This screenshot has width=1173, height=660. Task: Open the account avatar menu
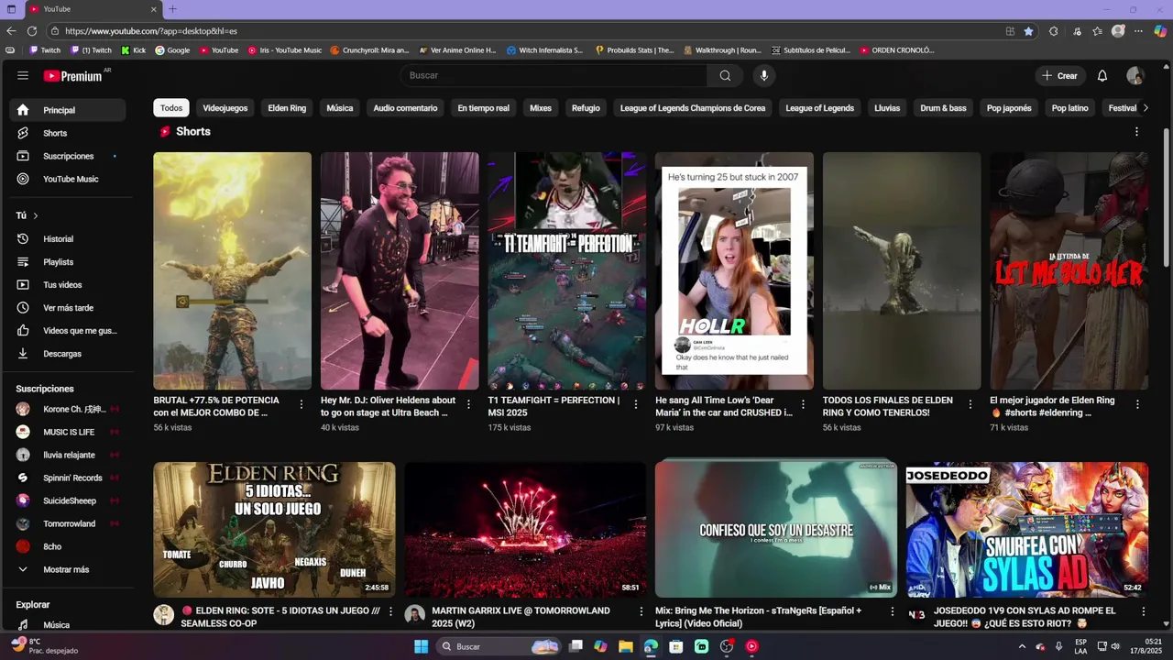click(1135, 75)
